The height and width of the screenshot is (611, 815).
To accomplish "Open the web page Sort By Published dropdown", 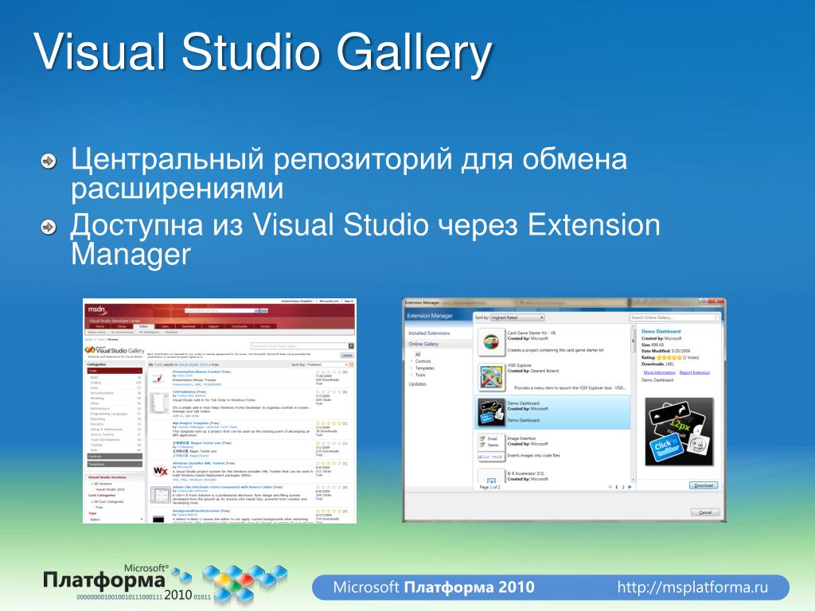I will 326,364.
